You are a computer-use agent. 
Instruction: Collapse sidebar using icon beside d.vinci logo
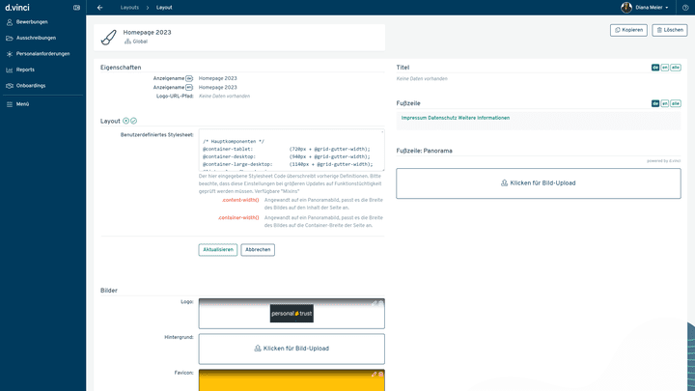(x=76, y=7)
